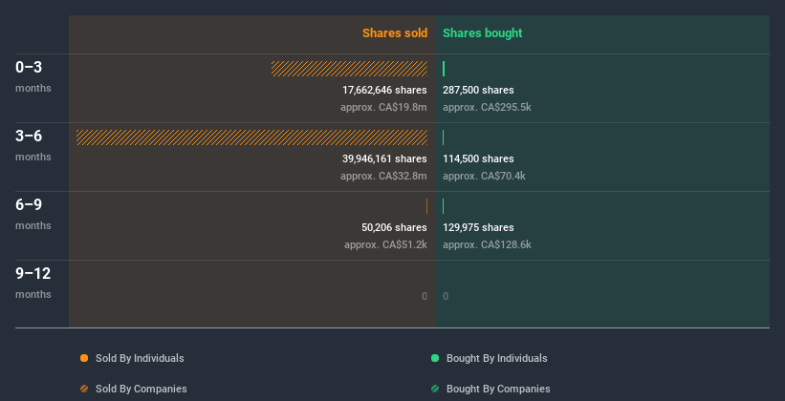Click the approx. CA$19.8m amount

pos(383,107)
